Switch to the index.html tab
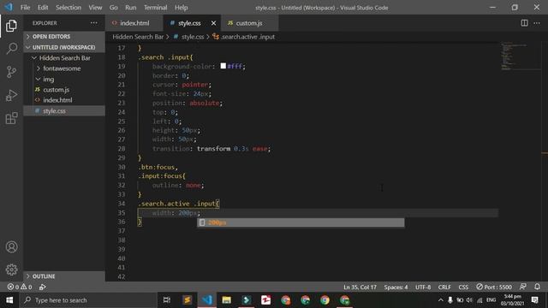 point(134,23)
